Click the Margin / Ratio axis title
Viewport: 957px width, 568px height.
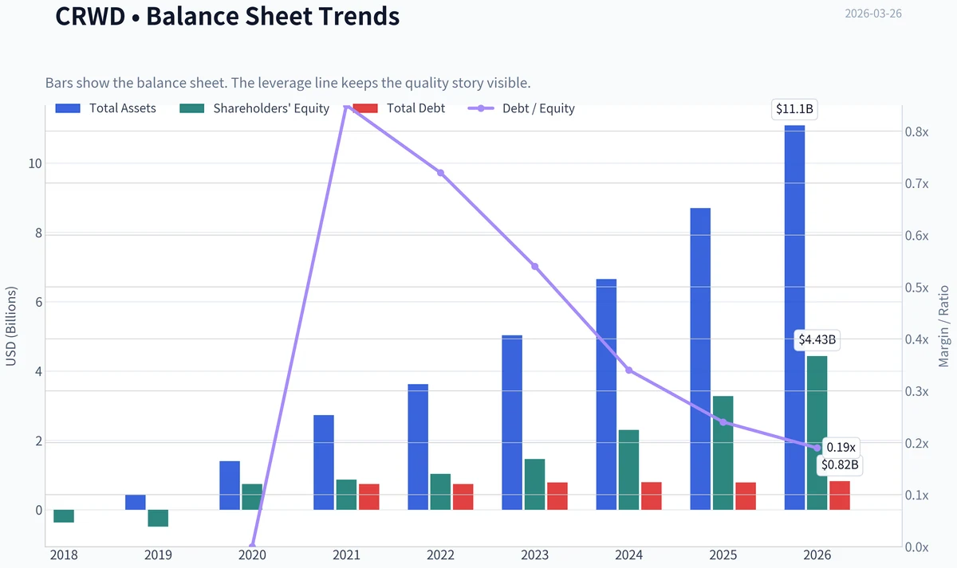point(943,327)
